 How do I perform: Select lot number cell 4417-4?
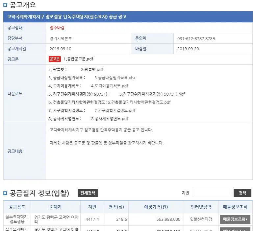click(x=92, y=219)
